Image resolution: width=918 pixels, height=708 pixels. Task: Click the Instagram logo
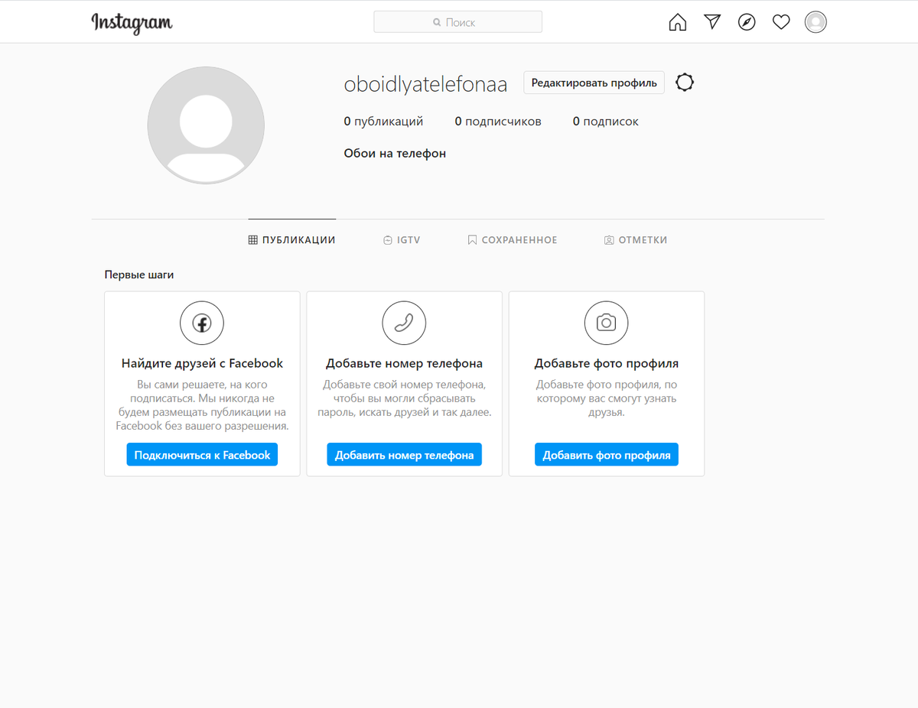tap(132, 23)
